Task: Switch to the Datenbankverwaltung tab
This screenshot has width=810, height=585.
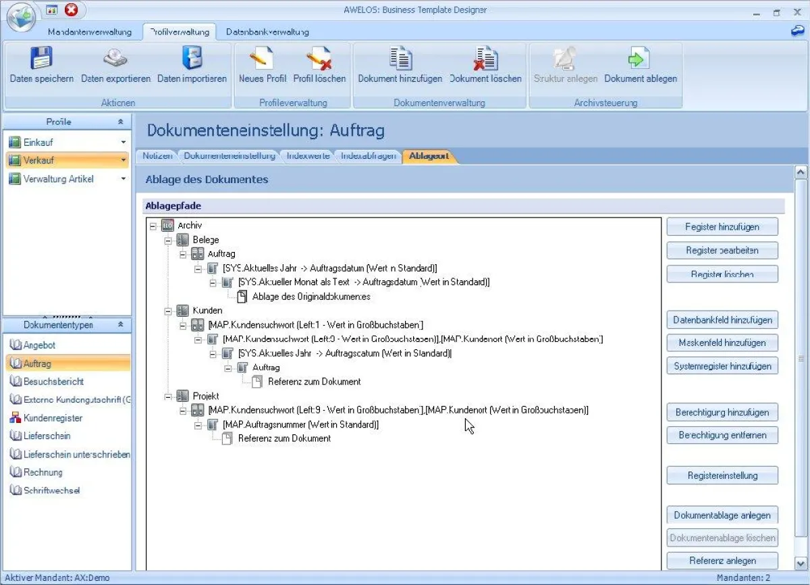Action: click(268, 31)
